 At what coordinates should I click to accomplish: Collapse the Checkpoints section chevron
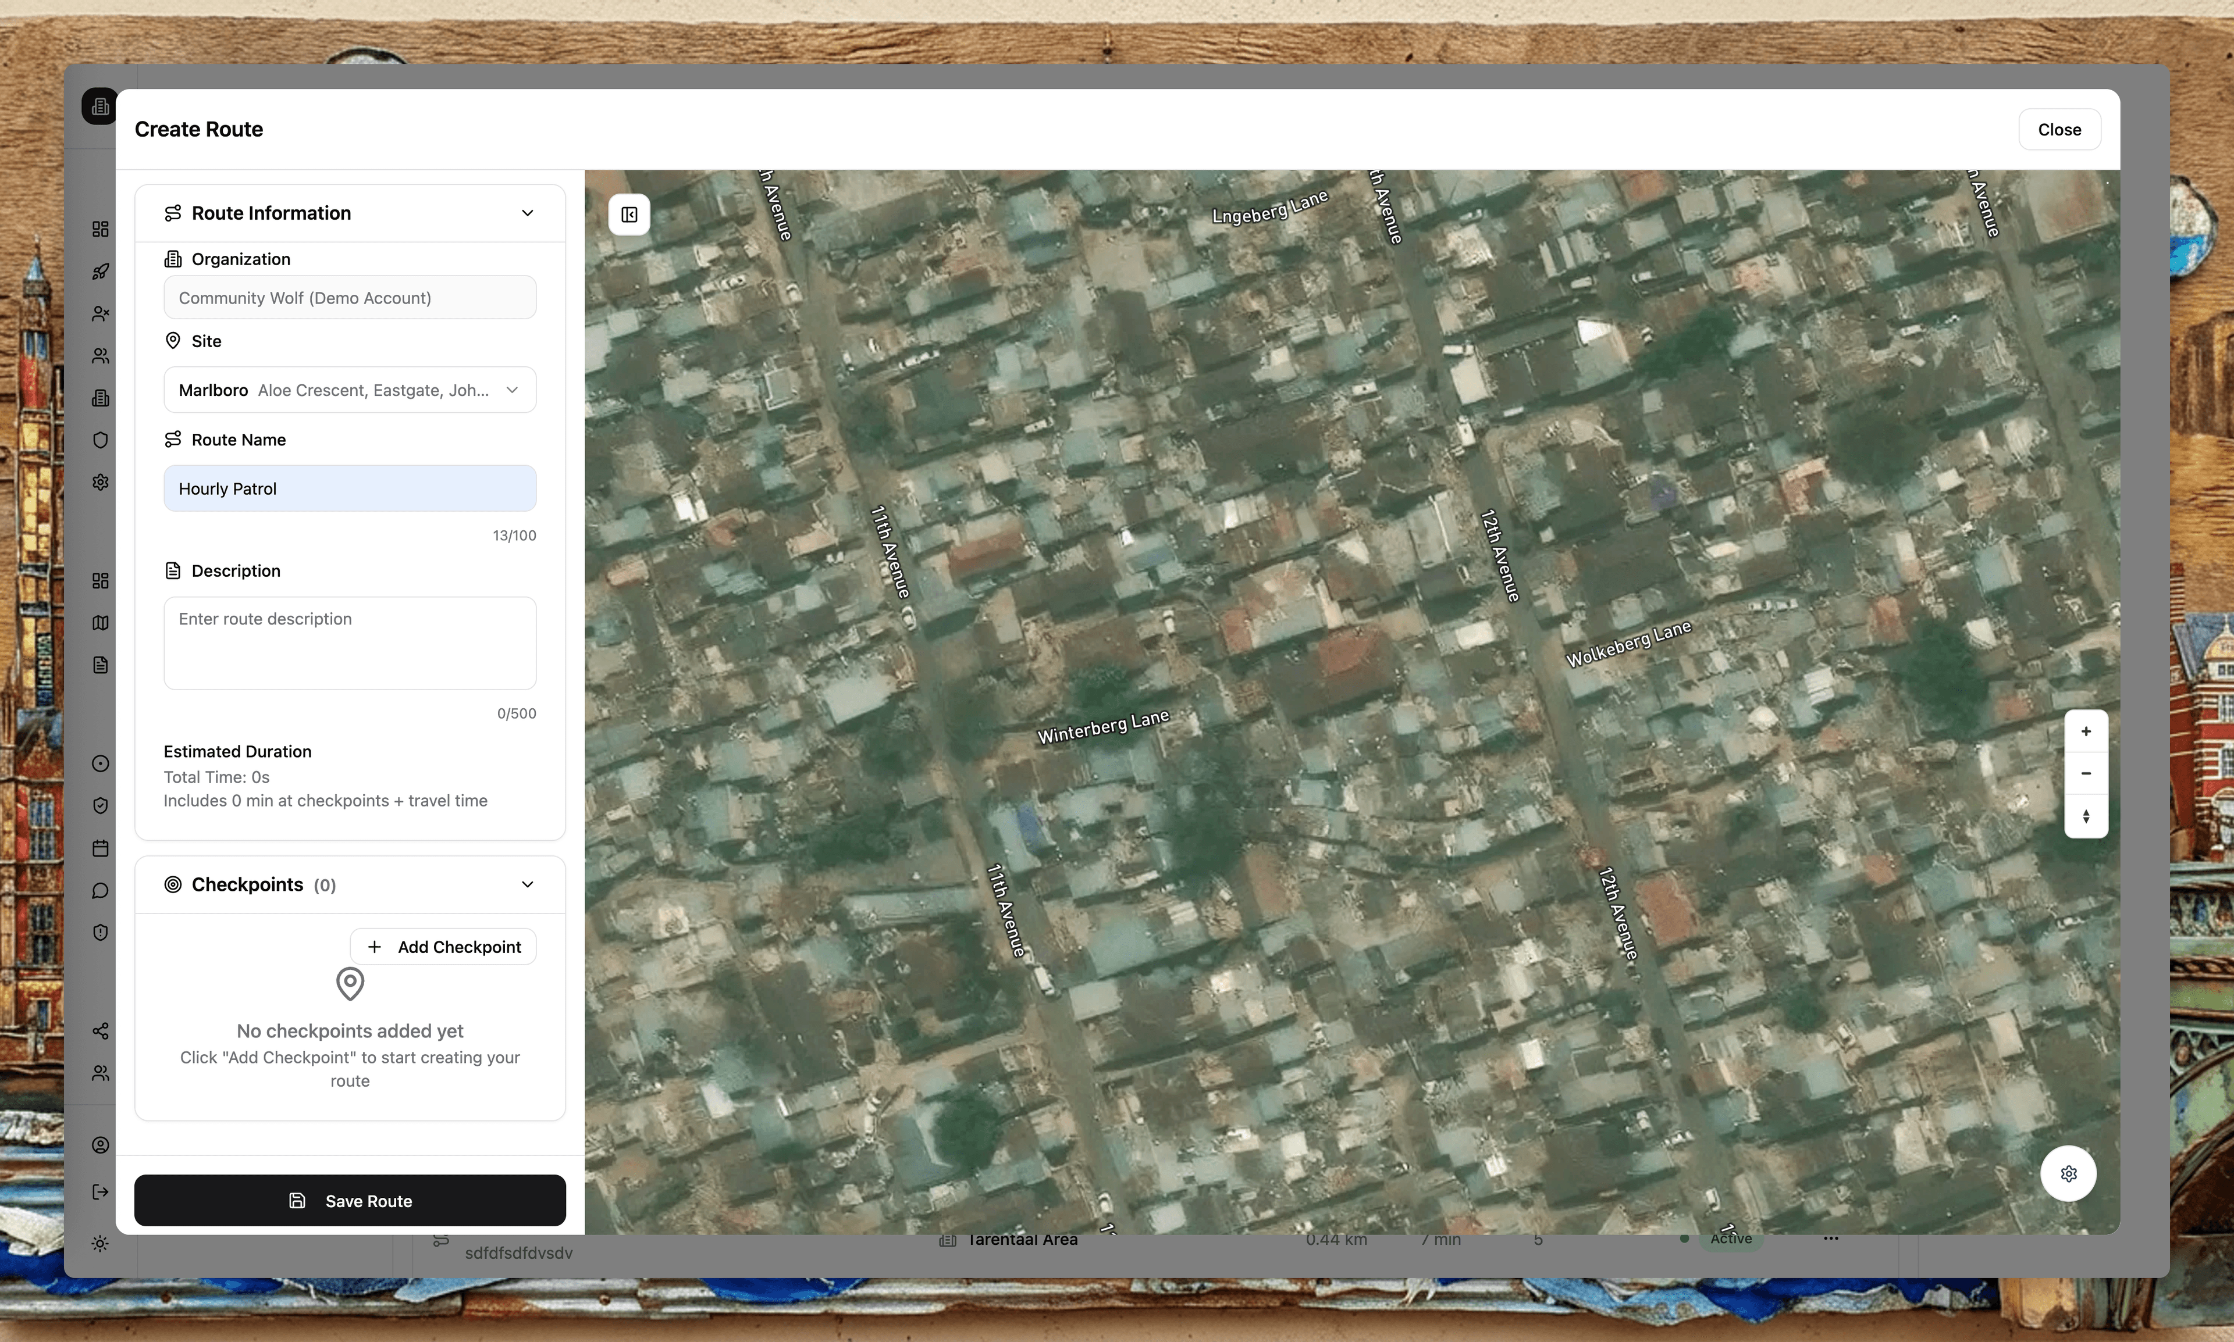pos(527,884)
